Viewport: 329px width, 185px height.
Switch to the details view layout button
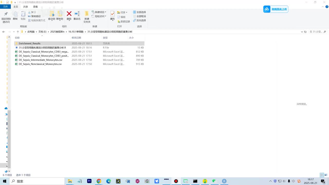coord(322,175)
